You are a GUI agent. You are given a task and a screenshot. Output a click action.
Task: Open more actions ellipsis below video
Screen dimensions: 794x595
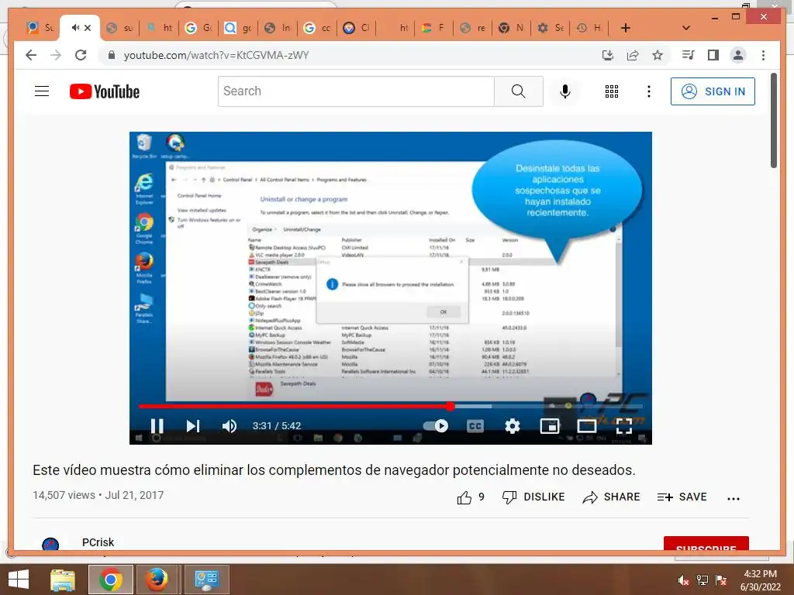point(734,498)
